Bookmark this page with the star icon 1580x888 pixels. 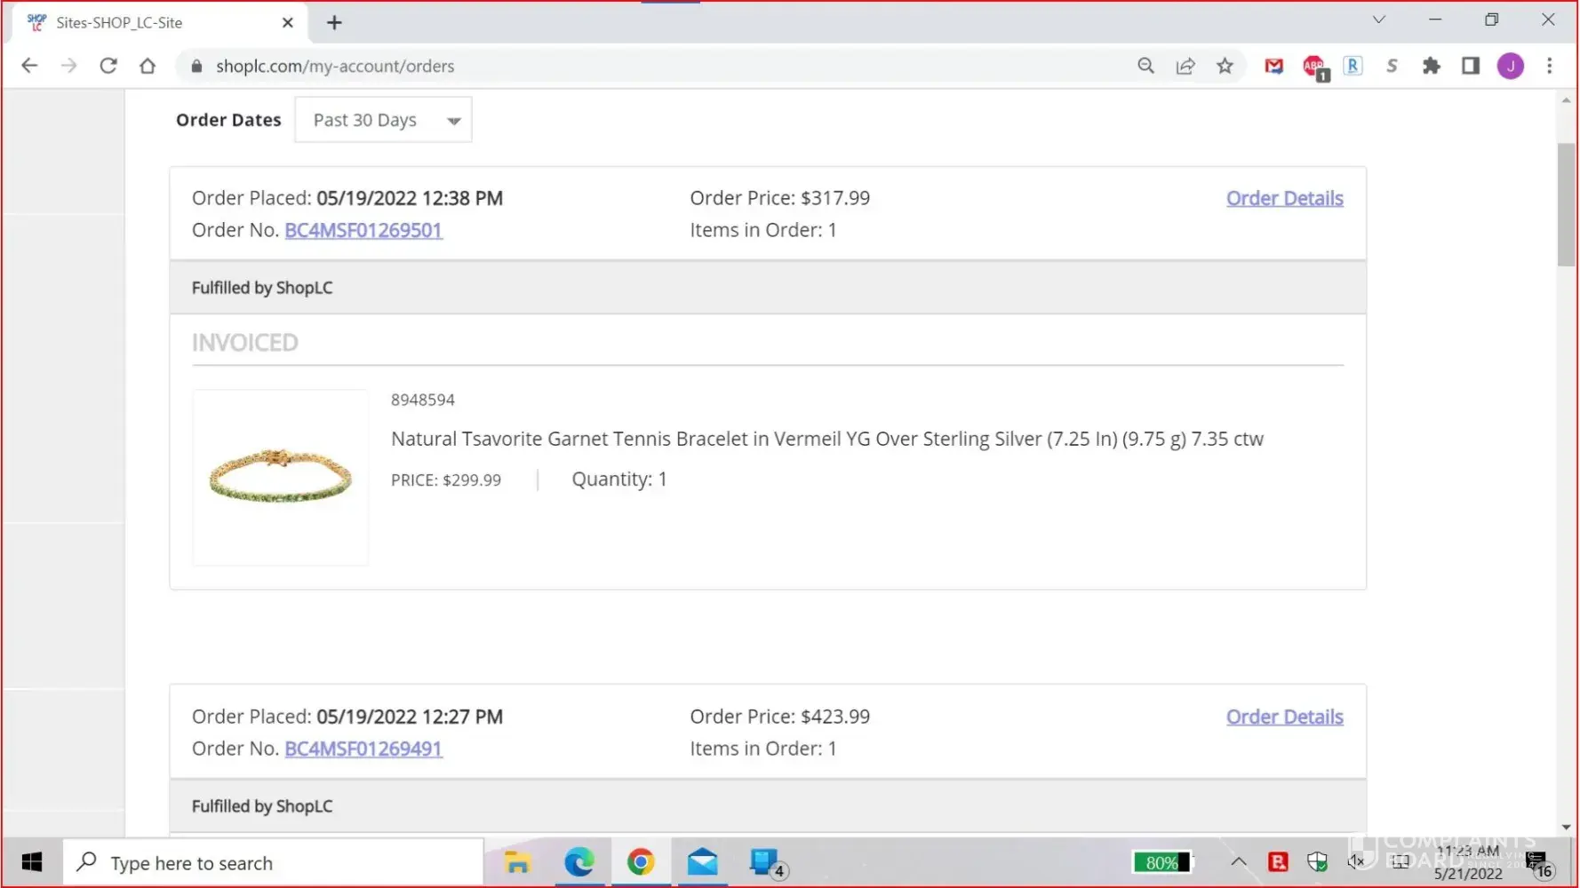coord(1225,66)
